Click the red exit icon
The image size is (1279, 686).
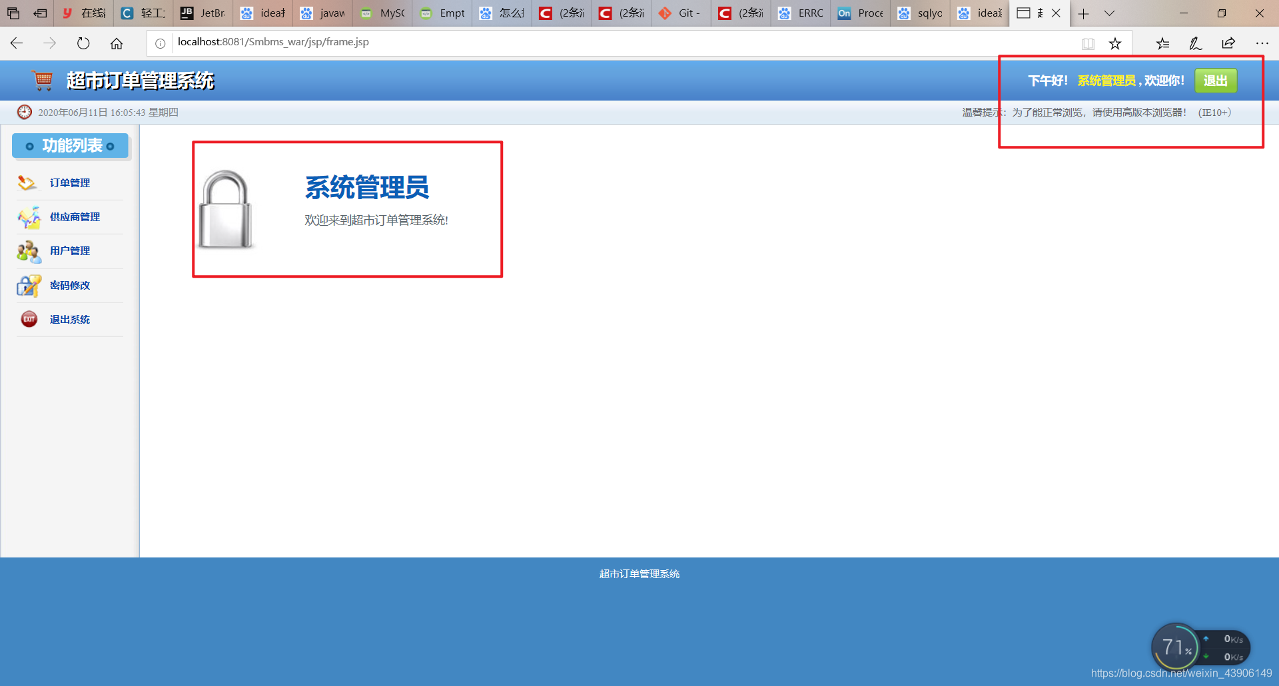(x=29, y=320)
